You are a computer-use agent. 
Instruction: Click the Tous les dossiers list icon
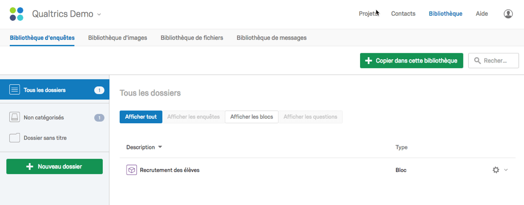click(15, 90)
